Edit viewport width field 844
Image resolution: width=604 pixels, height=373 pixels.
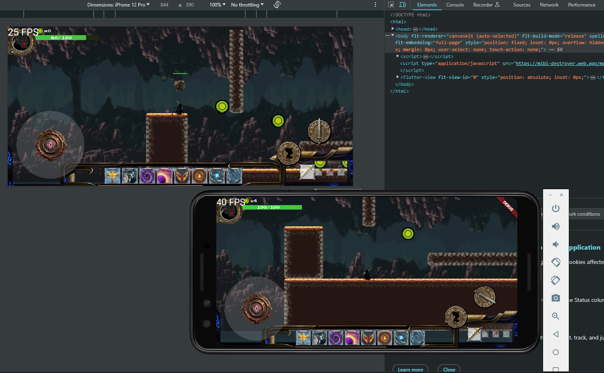click(x=164, y=4)
